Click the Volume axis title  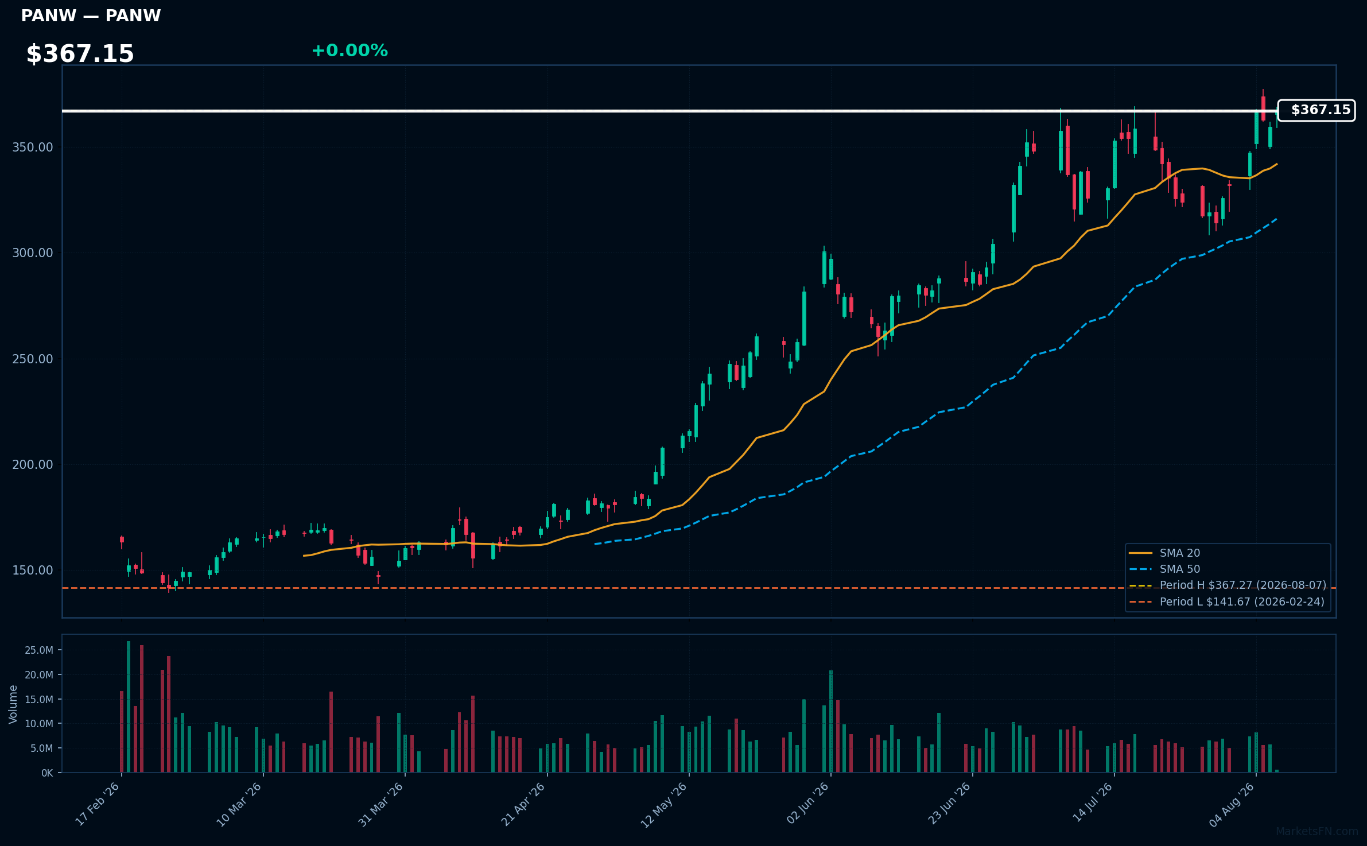pyautogui.click(x=13, y=704)
